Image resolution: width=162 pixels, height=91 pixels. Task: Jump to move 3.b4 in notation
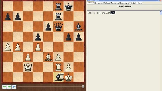[x=108, y=13]
